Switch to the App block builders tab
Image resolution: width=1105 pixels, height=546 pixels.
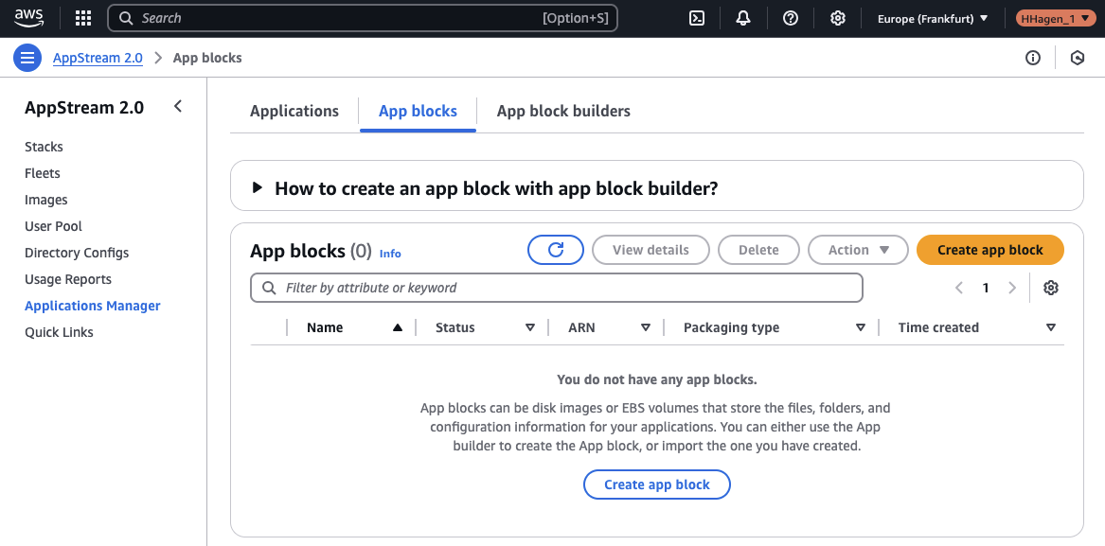pyautogui.click(x=563, y=111)
